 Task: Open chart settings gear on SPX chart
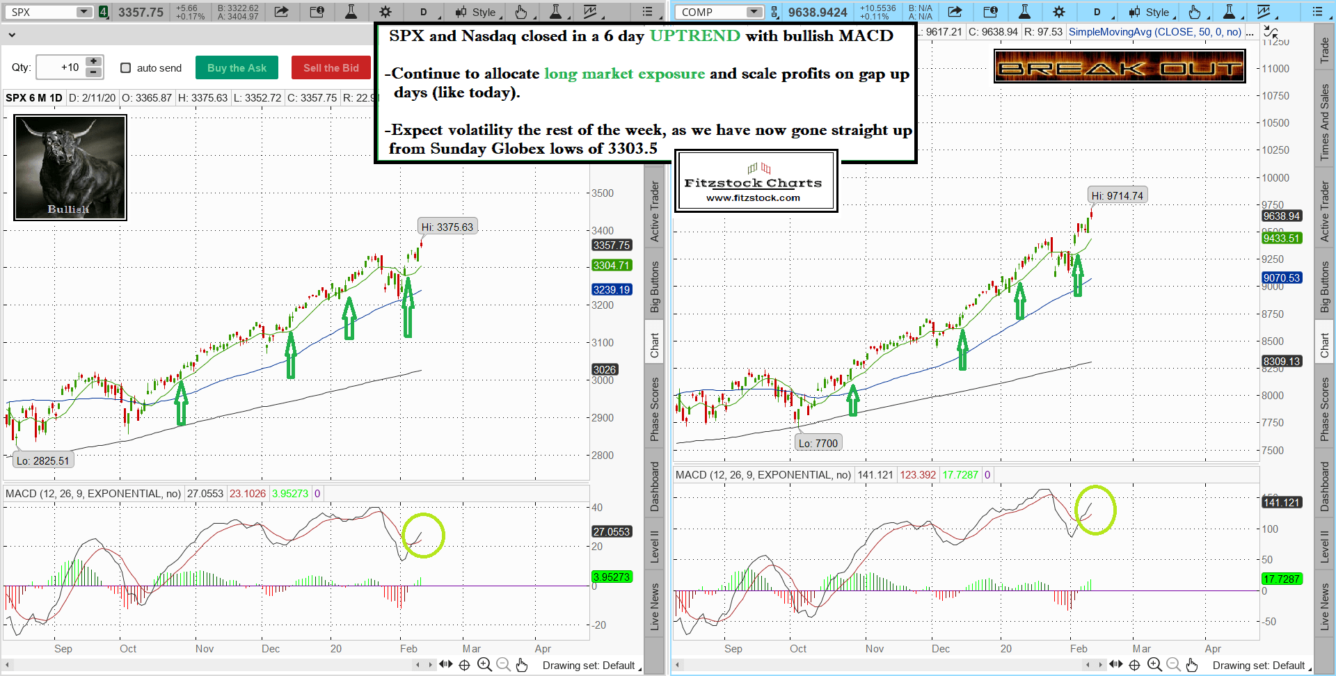[385, 12]
